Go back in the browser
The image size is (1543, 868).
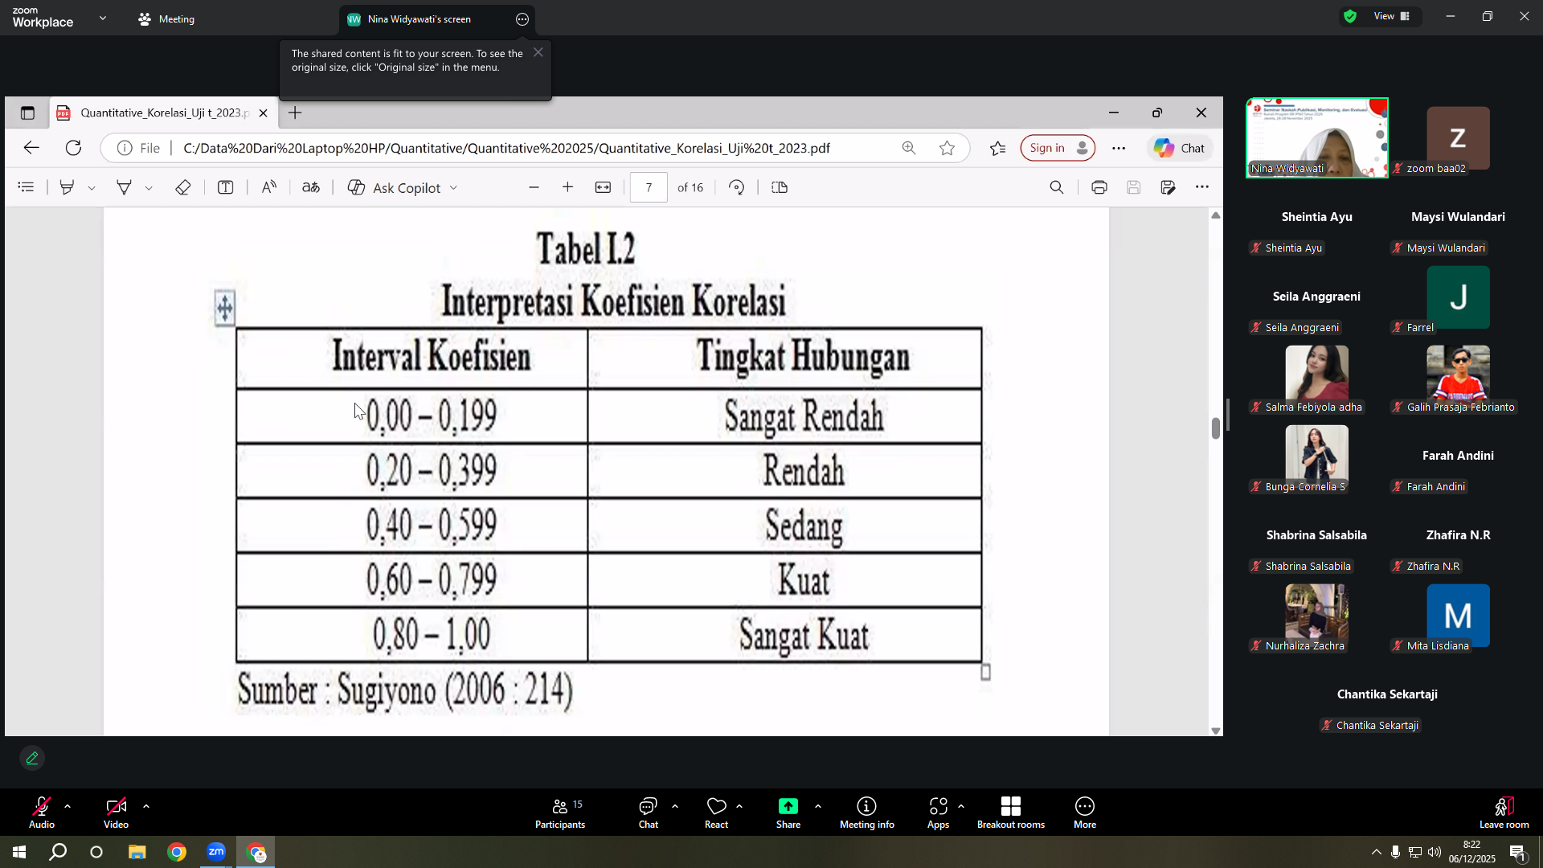tap(31, 148)
